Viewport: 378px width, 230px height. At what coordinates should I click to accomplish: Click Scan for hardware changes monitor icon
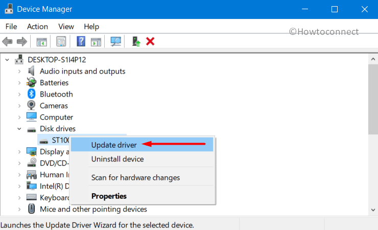[x=116, y=41]
